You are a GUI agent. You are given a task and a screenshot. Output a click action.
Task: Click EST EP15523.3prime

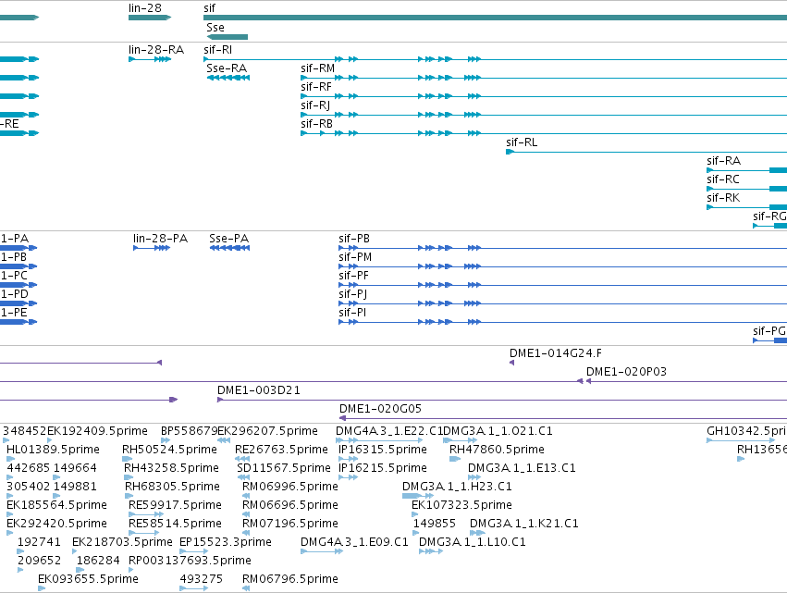click(x=193, y=551)
